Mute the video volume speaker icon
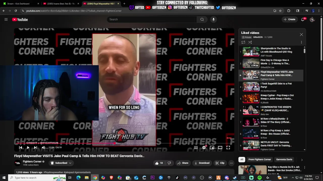The image size is (323, 181). tap(43, 148)
